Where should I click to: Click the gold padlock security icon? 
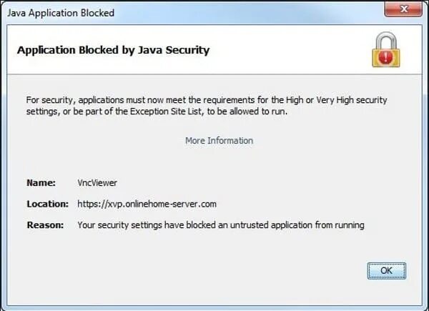tap(385, 51)
